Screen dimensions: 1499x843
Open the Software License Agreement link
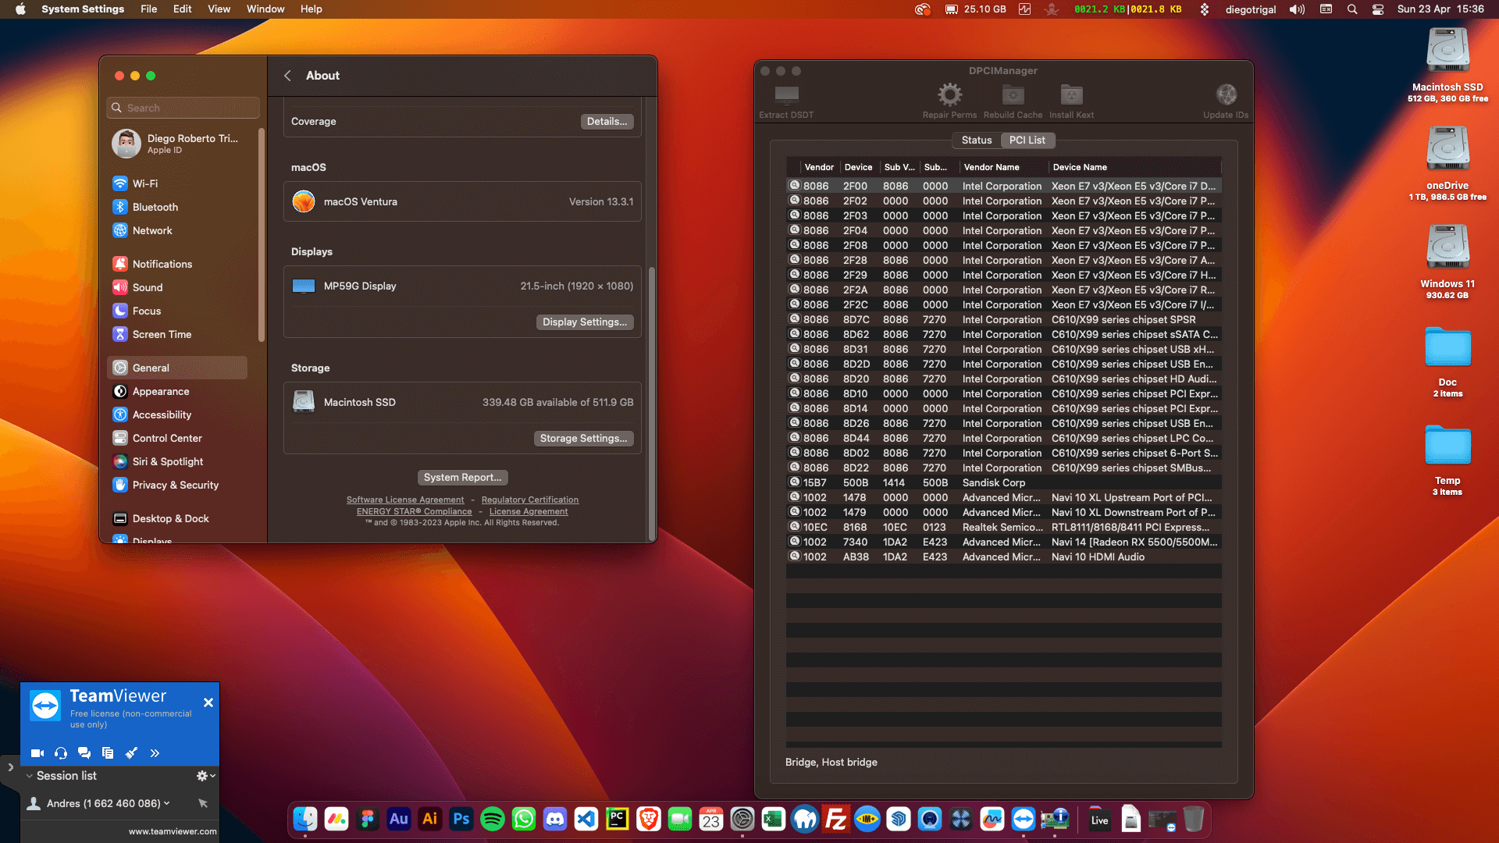pyautogui.click(x=405, y=500)
